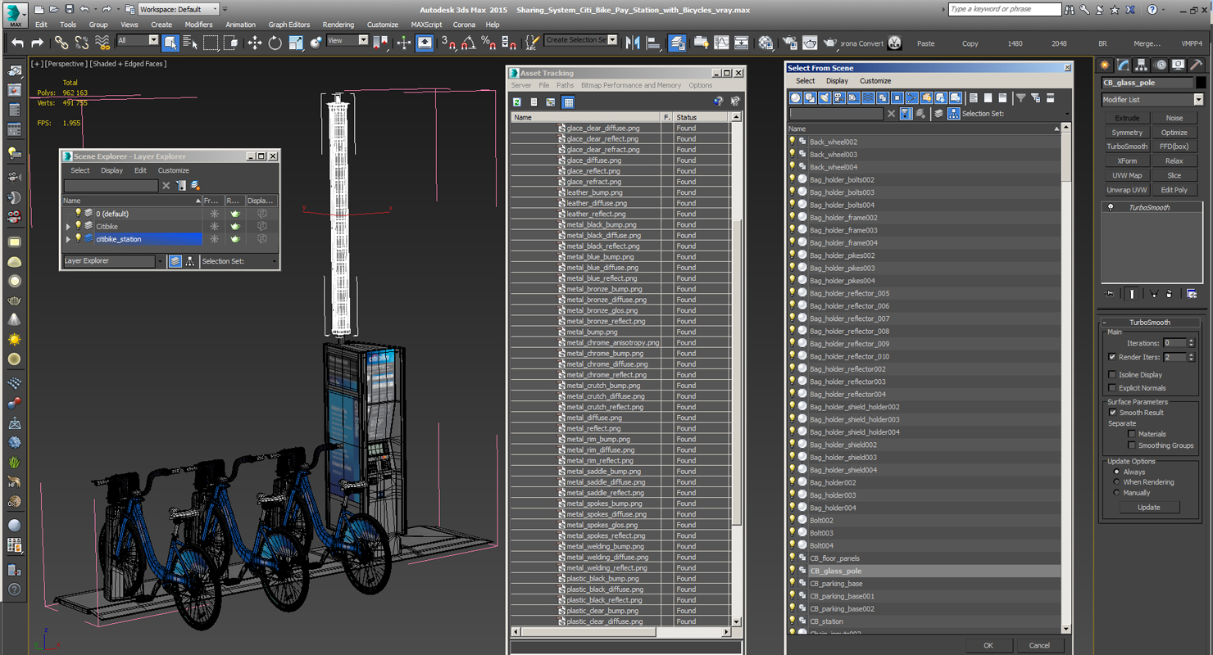Open the Create command panel tab

coord(1106,65)
